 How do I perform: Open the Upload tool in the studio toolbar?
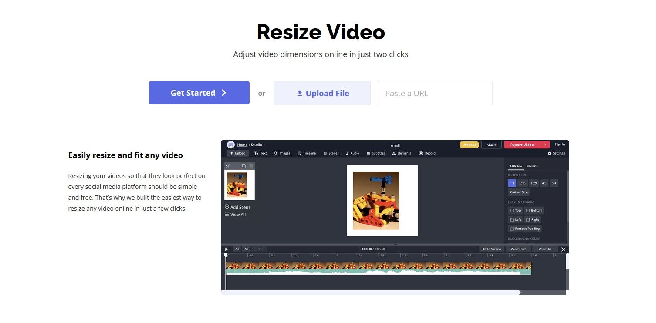(238, 153)
